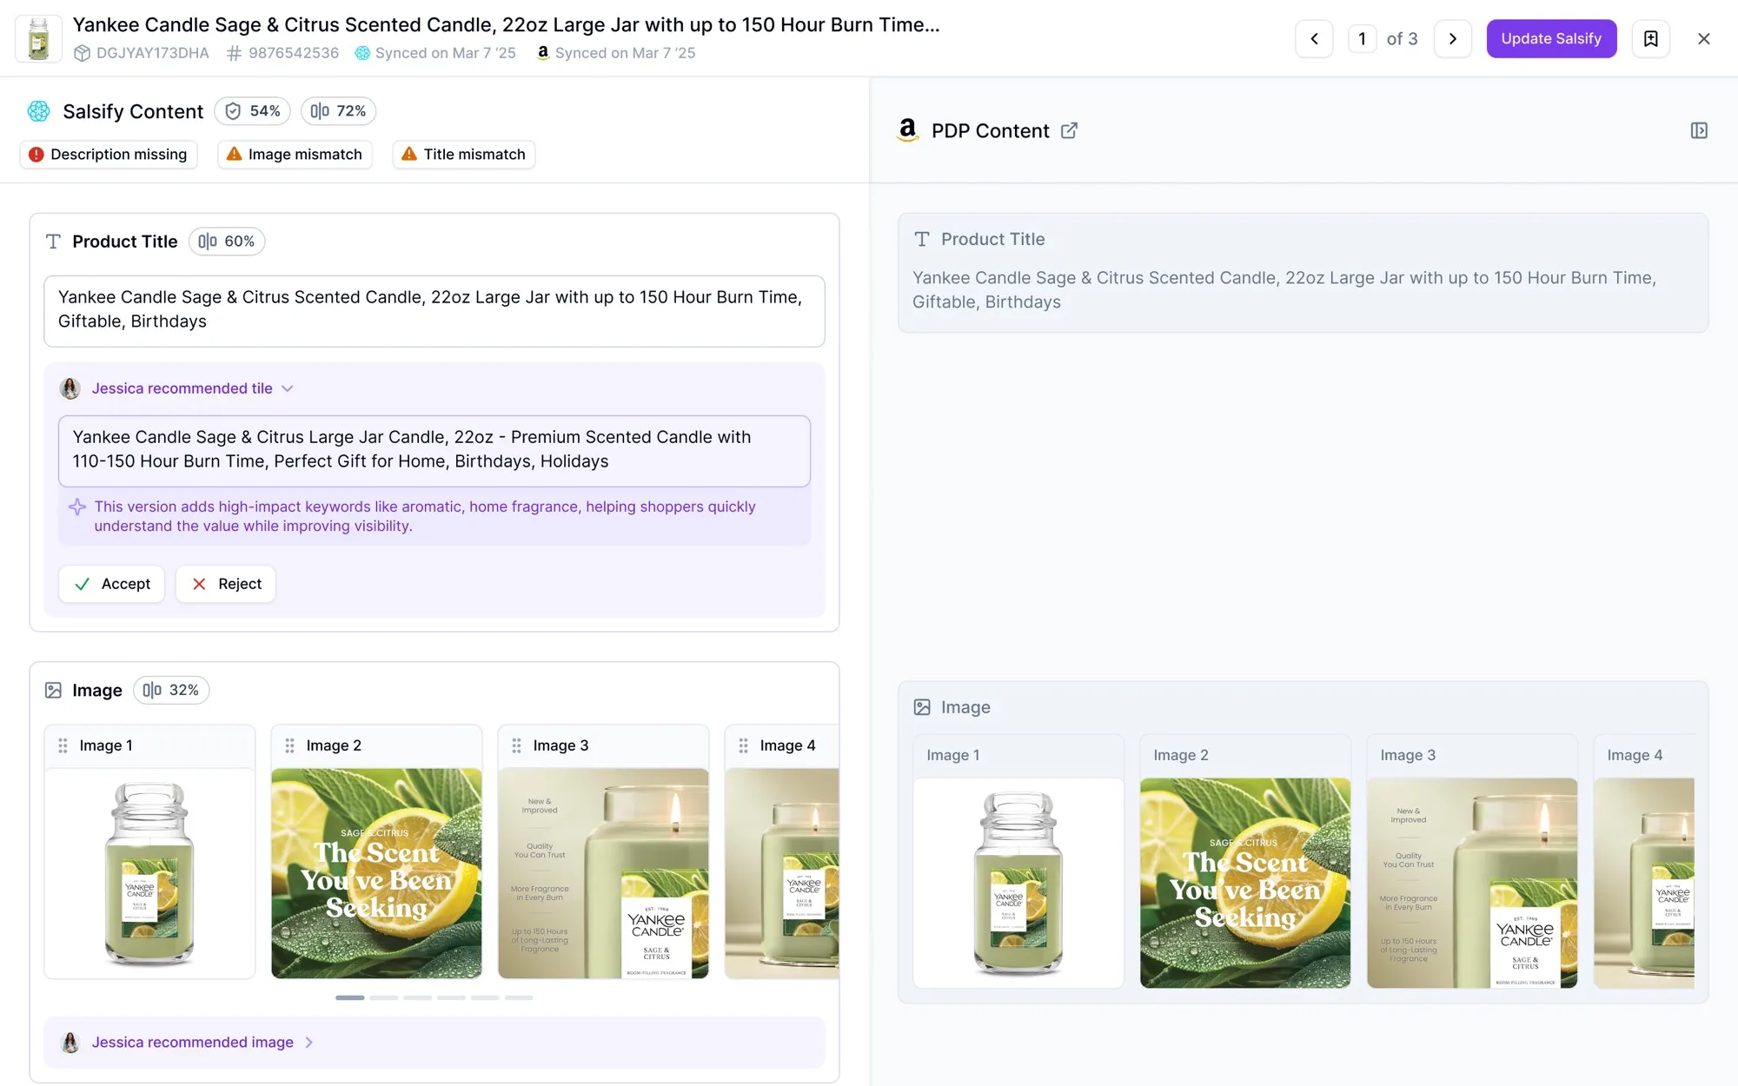Screen dimensions: 1738x1086
Task: Open Salsify Image 1 candle jar thumbnail
Action: [149, 873]
